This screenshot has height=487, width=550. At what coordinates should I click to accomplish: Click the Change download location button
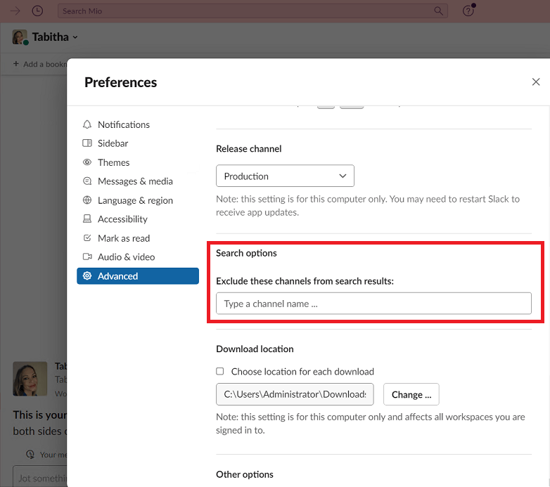[x=411, y=395]
